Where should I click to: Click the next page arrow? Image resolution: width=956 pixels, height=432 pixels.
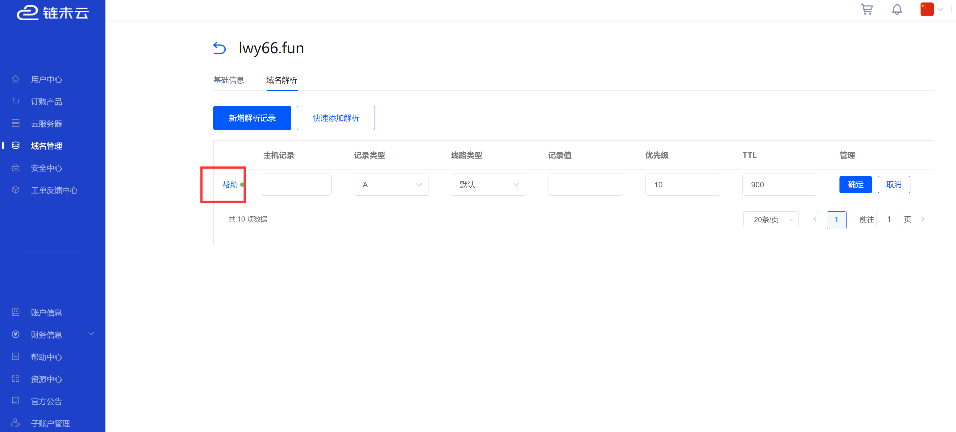pyautogui.click(x=923, y=219)
